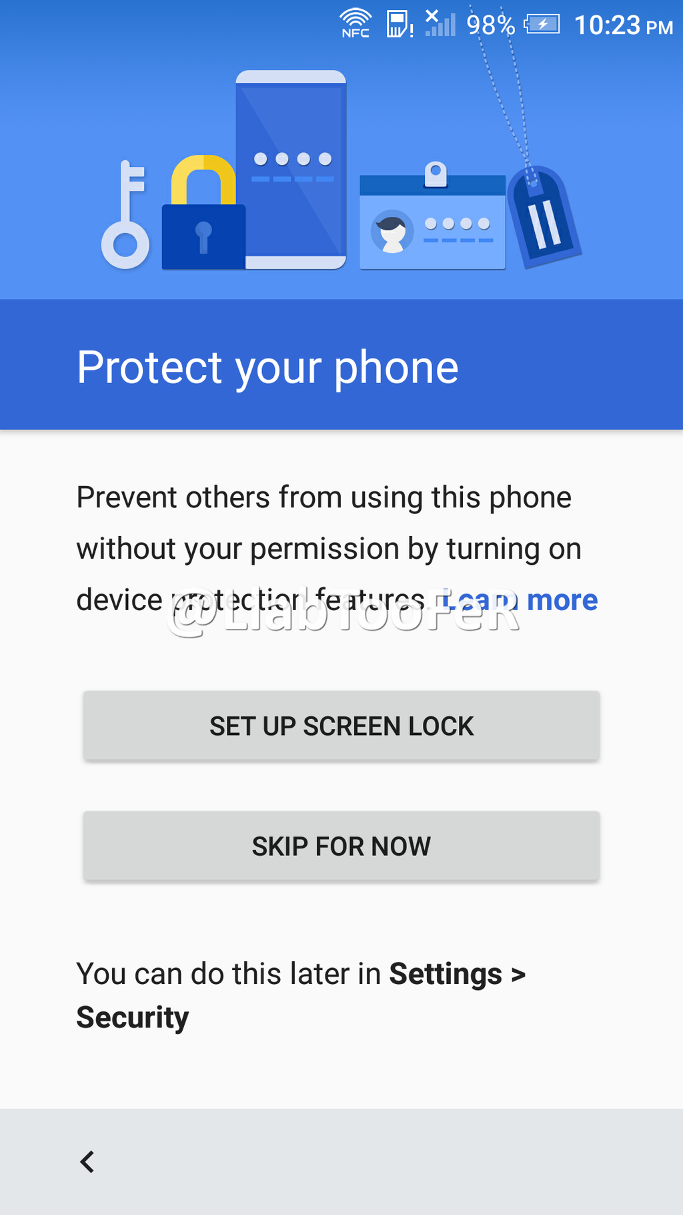Tap the charging battery icon
Screen dimensions: 683x1215
click(x=542, y=25)
